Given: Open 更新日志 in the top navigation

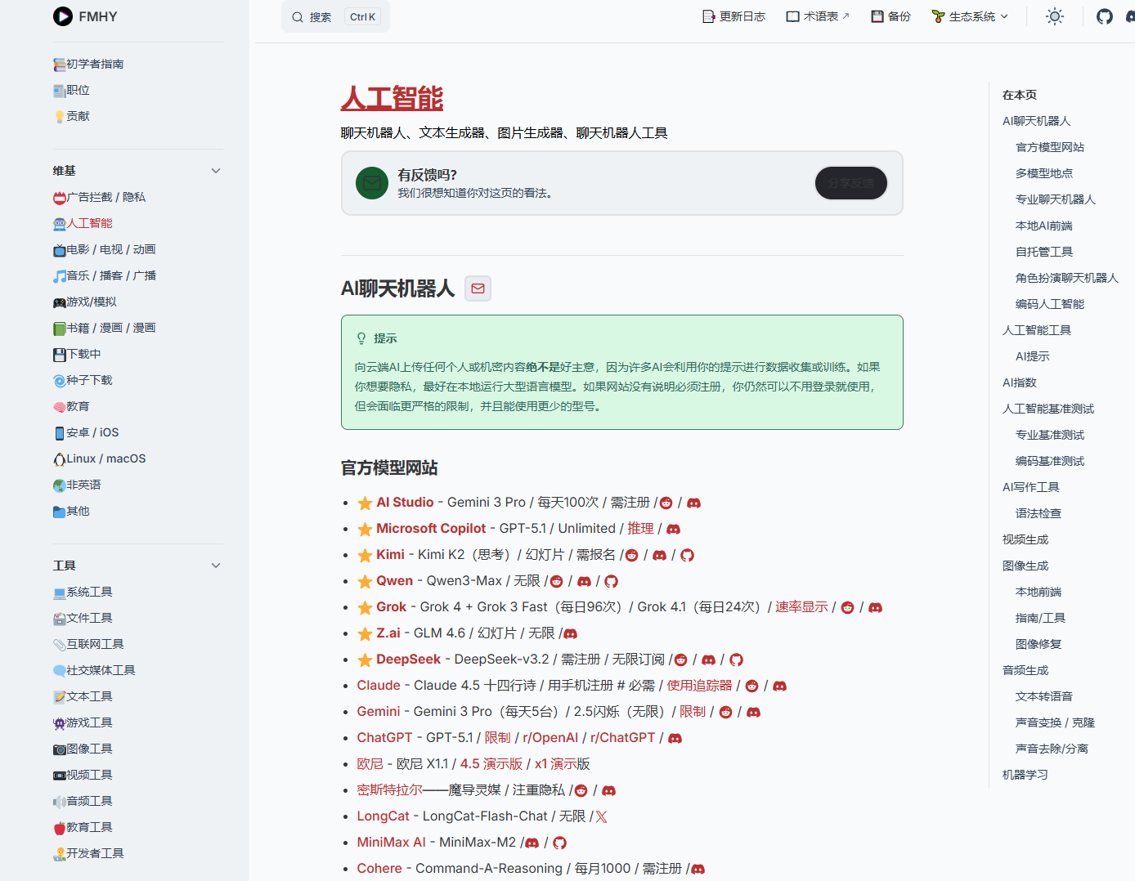Looking at the screenshot, I should pyautogui.click(x=734, y=16).
